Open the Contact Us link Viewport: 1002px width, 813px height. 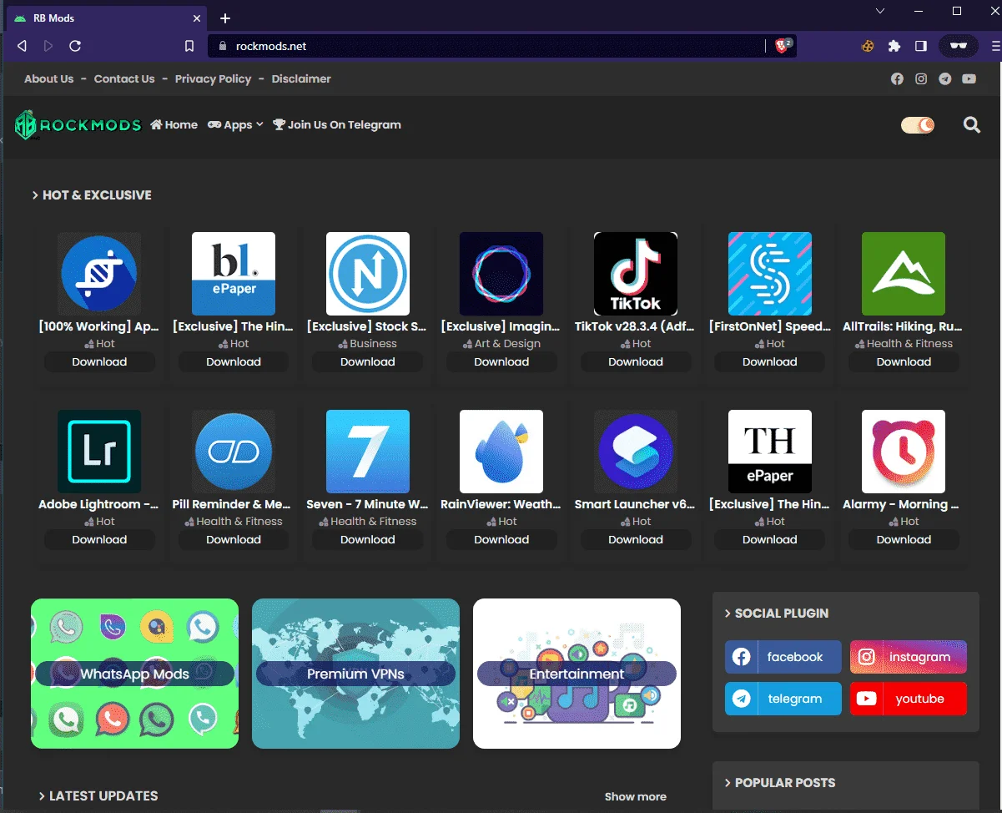pos(124,78)
